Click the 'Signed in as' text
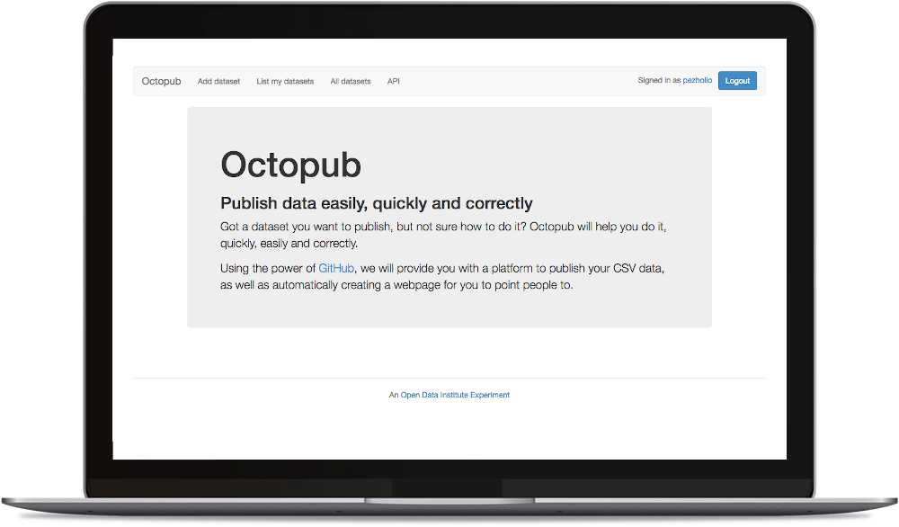 (x=659, y=80)
